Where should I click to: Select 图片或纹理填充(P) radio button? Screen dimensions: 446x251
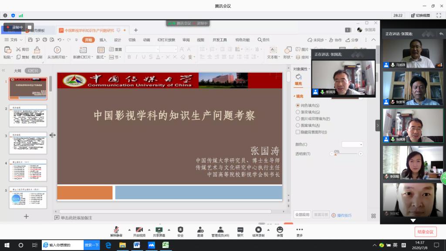[298, 119]
